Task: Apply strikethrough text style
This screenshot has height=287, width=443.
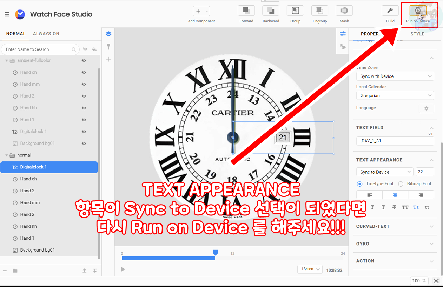Action: click(394, 207)
